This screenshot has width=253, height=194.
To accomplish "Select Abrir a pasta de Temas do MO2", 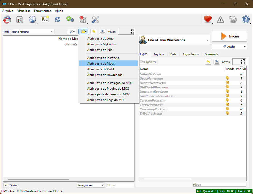I will pos(108,94).
